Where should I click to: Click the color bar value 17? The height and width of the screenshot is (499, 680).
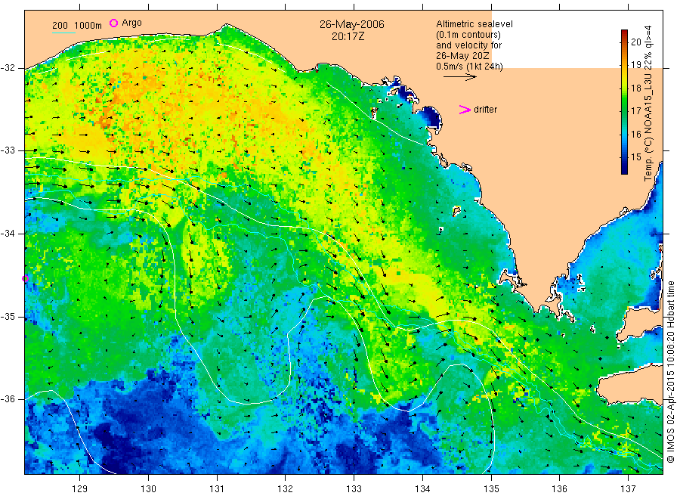635,111
